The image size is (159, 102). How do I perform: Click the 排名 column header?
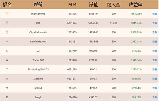pos(7,4)
